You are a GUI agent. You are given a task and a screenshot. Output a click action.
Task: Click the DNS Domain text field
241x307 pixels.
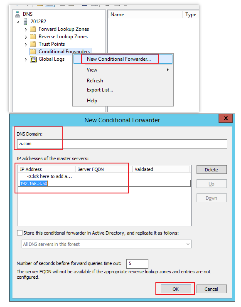tap(122, 144)
